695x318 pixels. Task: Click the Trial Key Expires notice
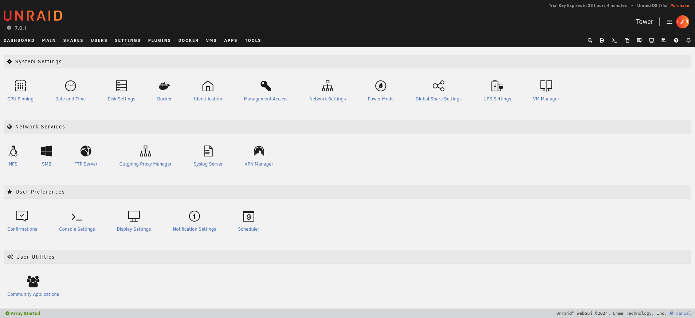588,5
